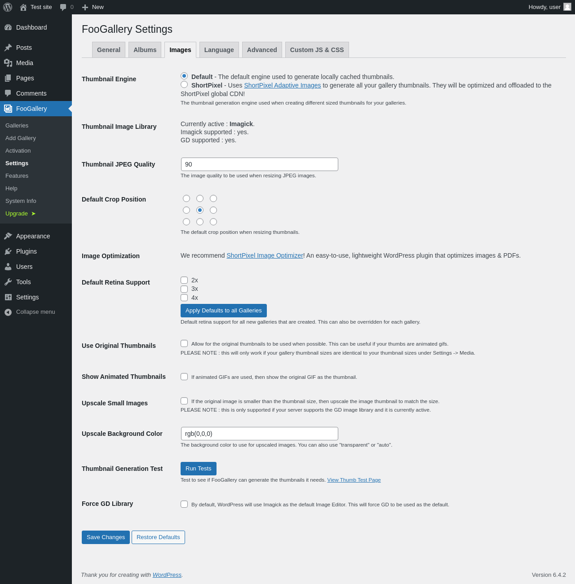Open Add Gallery submenu item

tap(36, 138)
